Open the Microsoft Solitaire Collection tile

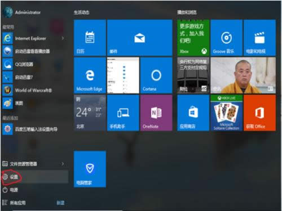click(x=227, y=113)
